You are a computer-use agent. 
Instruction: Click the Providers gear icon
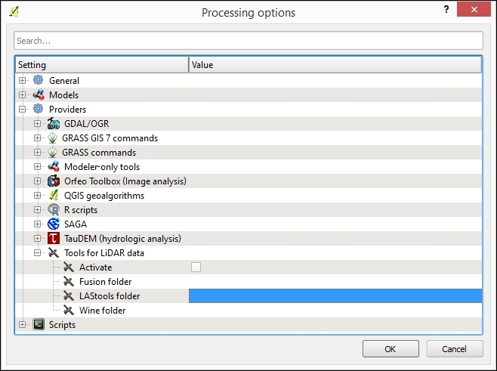[x=38, y=109]
